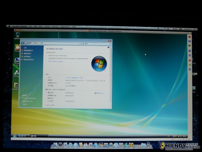Open the Devices menu
The image size is (202, 152).
pos(56,27)
